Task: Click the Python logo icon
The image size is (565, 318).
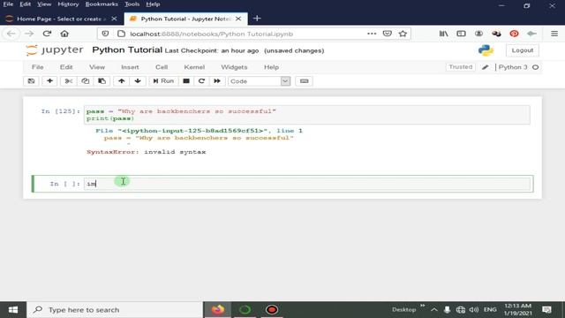Action: [486, 50]
